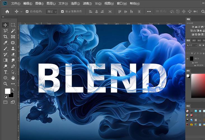Swap foreground and background colors arrow
Image resolution: width=205 pixels, height=140 pixels.
[x=13, y=89]
